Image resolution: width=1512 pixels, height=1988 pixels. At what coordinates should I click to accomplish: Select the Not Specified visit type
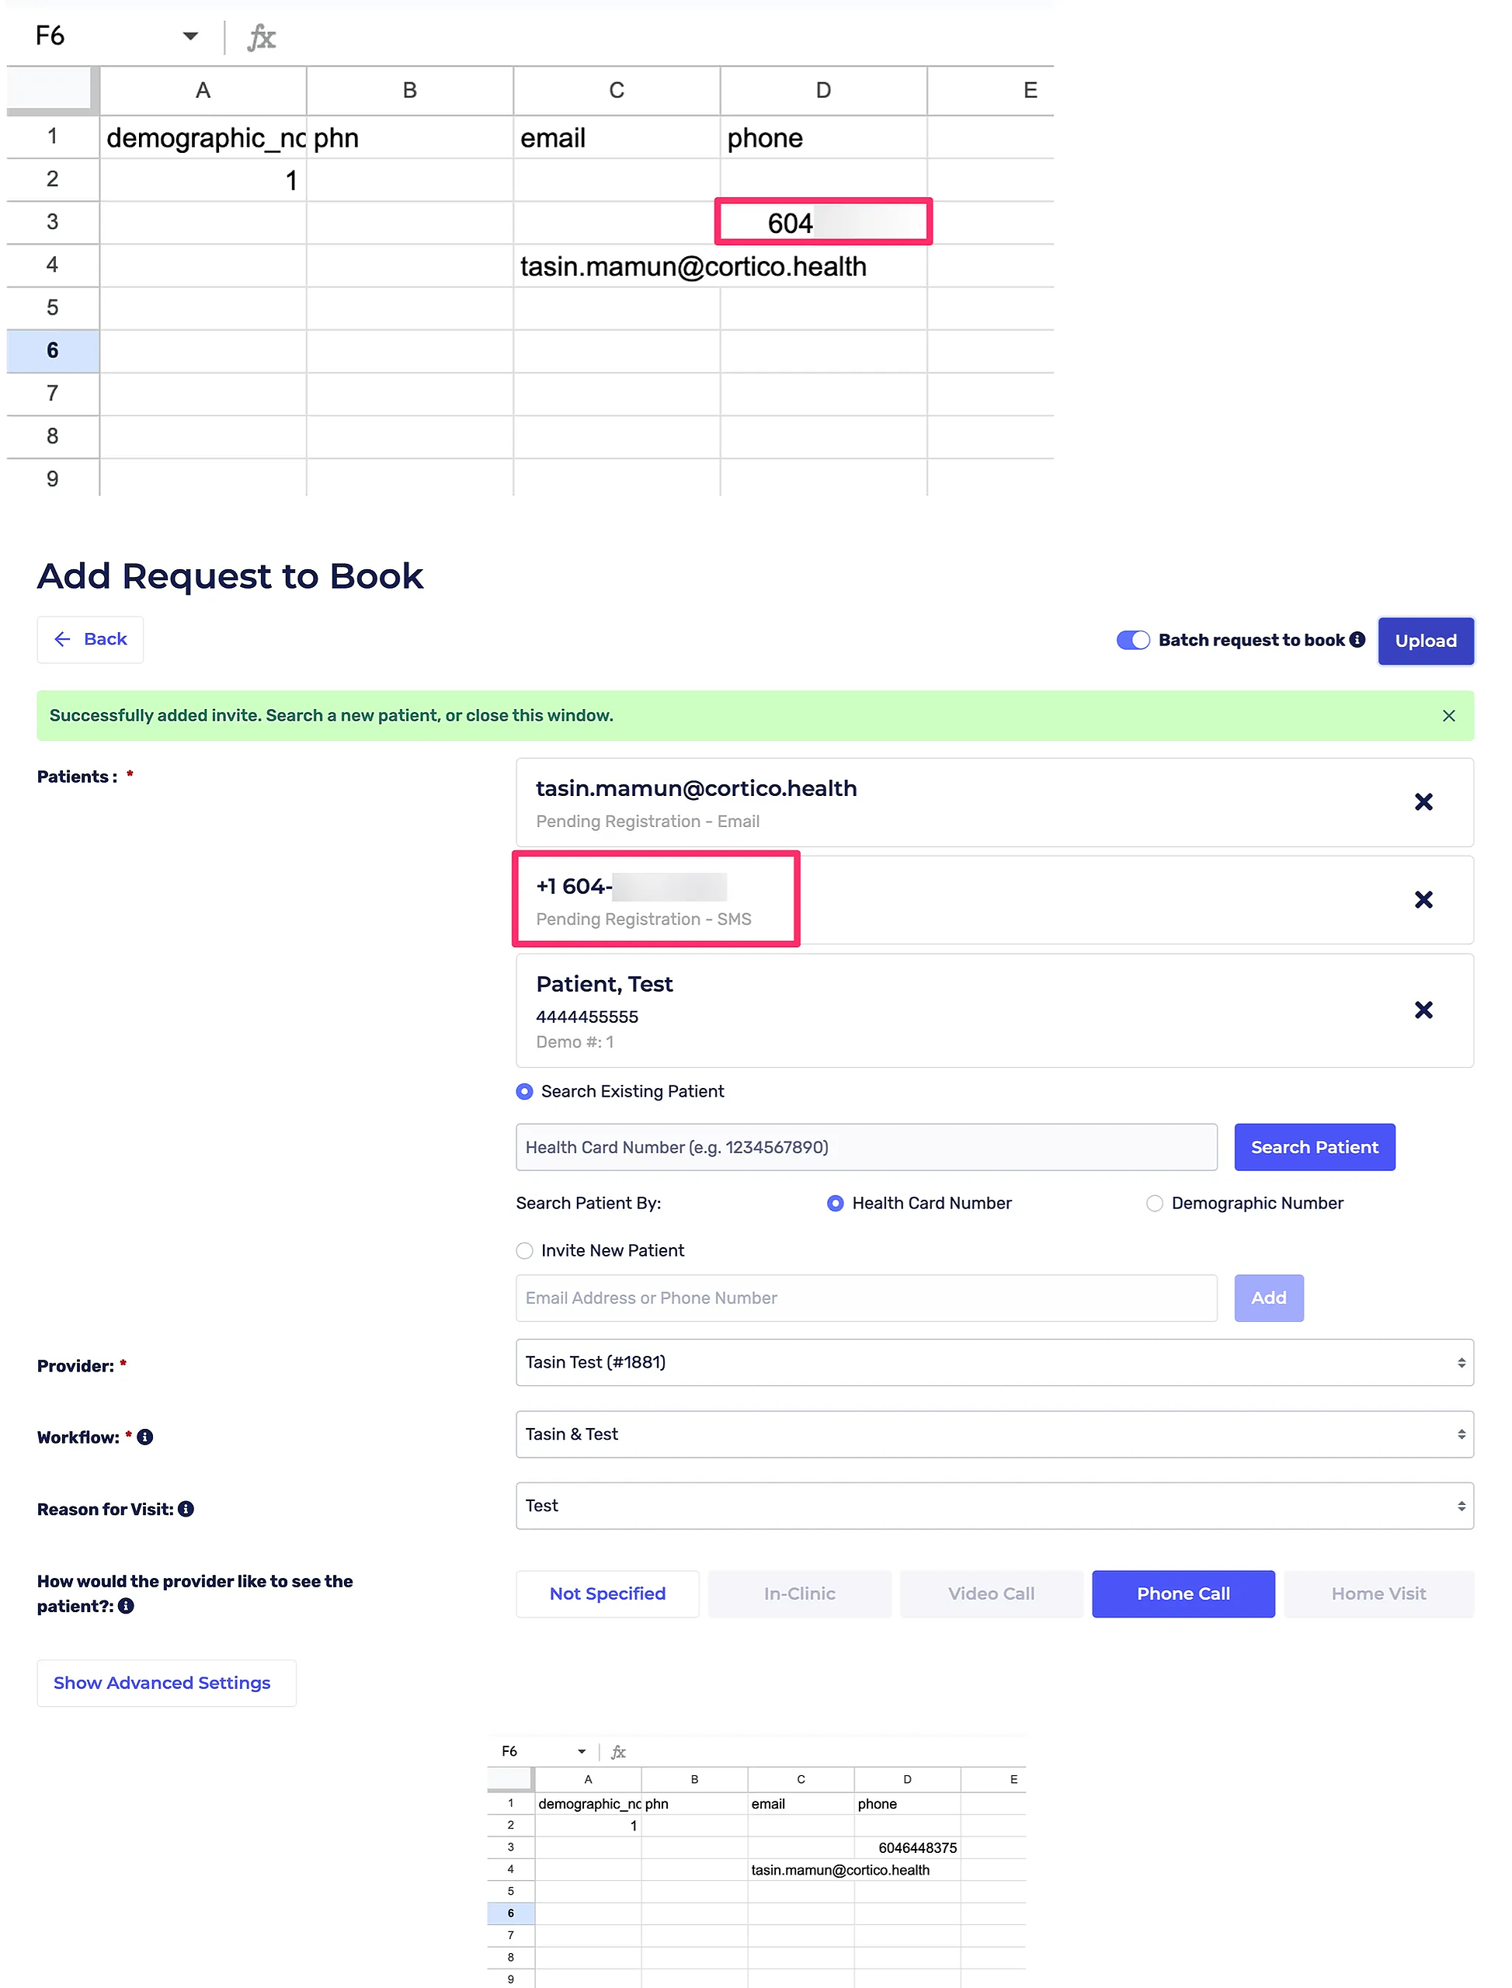pyautogui.click(x=607, y=1594)
